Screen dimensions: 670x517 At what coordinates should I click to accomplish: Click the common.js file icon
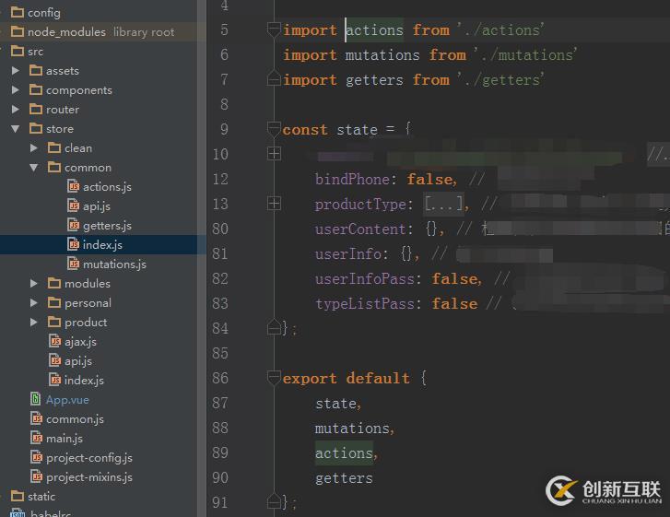pos(37,418)
